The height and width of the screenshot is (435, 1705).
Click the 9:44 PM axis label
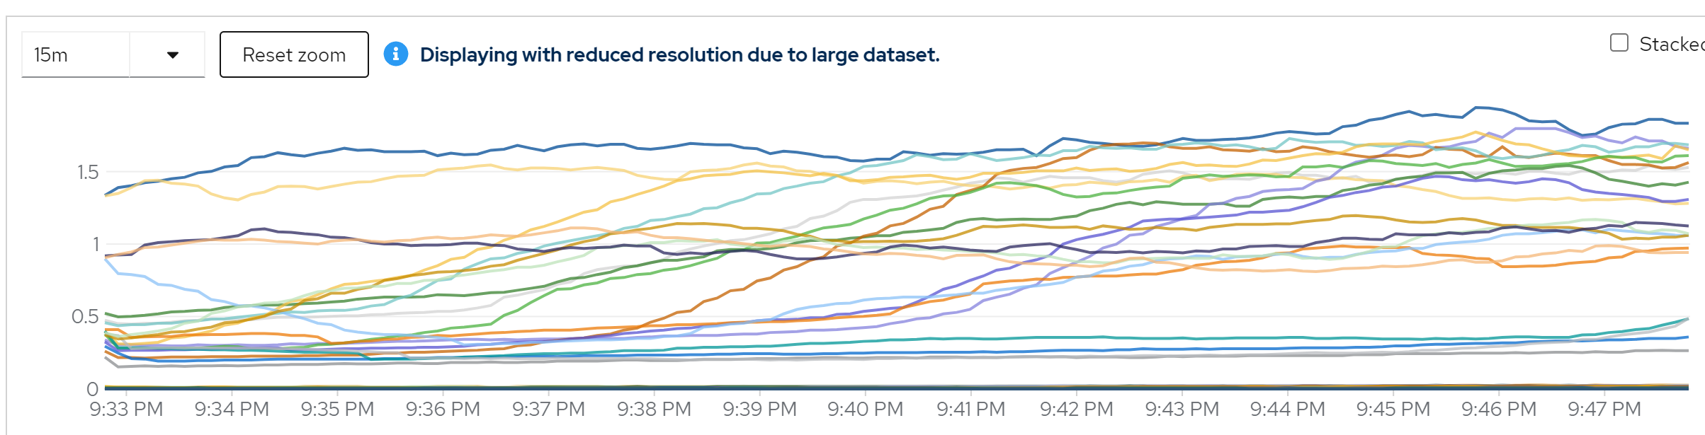tap(1287, 410)
